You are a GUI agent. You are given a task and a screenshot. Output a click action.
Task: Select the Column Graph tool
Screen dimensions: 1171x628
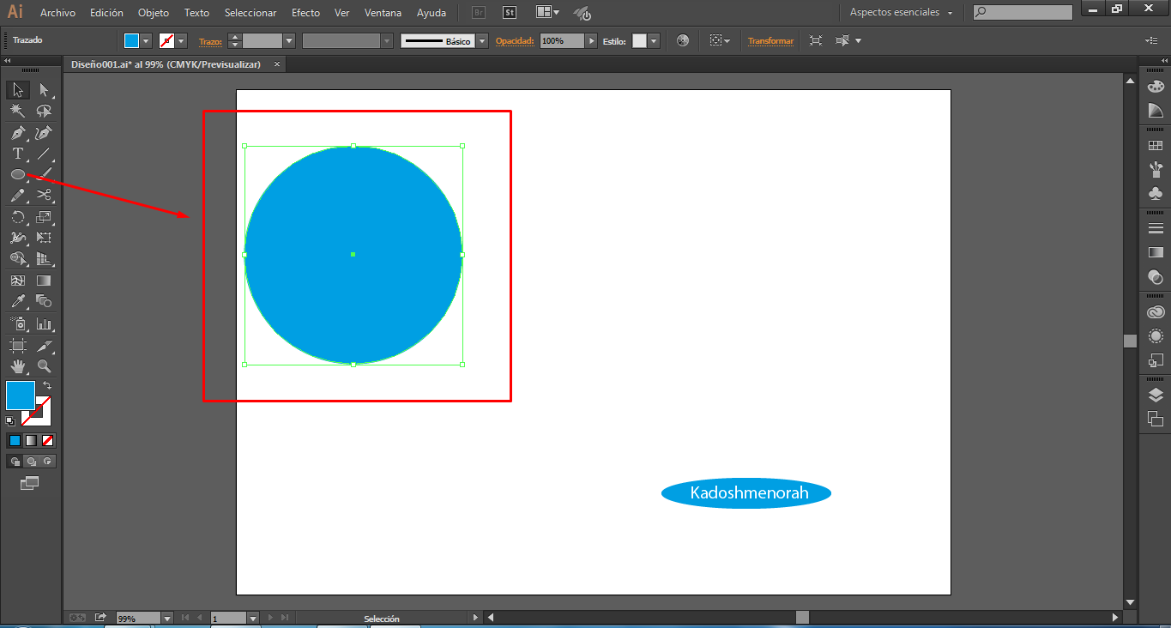[x=44, y=323]
